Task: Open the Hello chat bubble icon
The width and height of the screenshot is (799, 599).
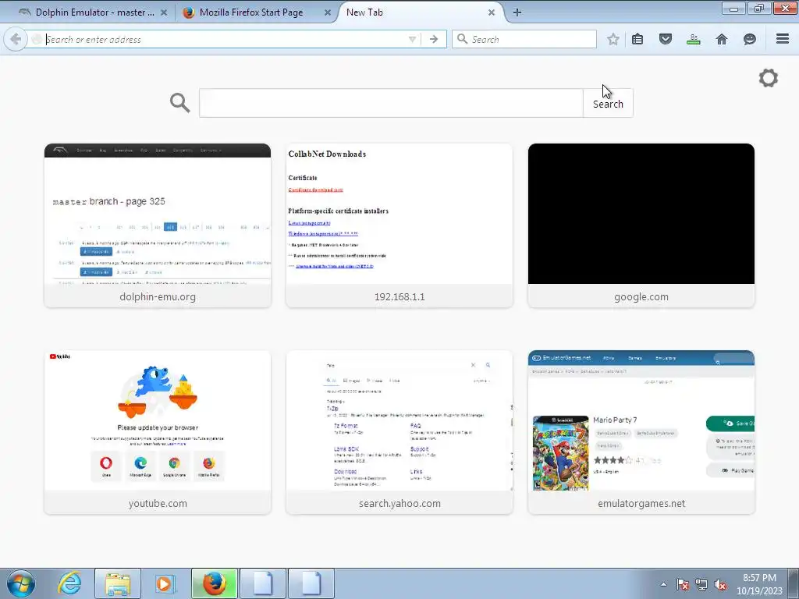Action: [750, 39]
